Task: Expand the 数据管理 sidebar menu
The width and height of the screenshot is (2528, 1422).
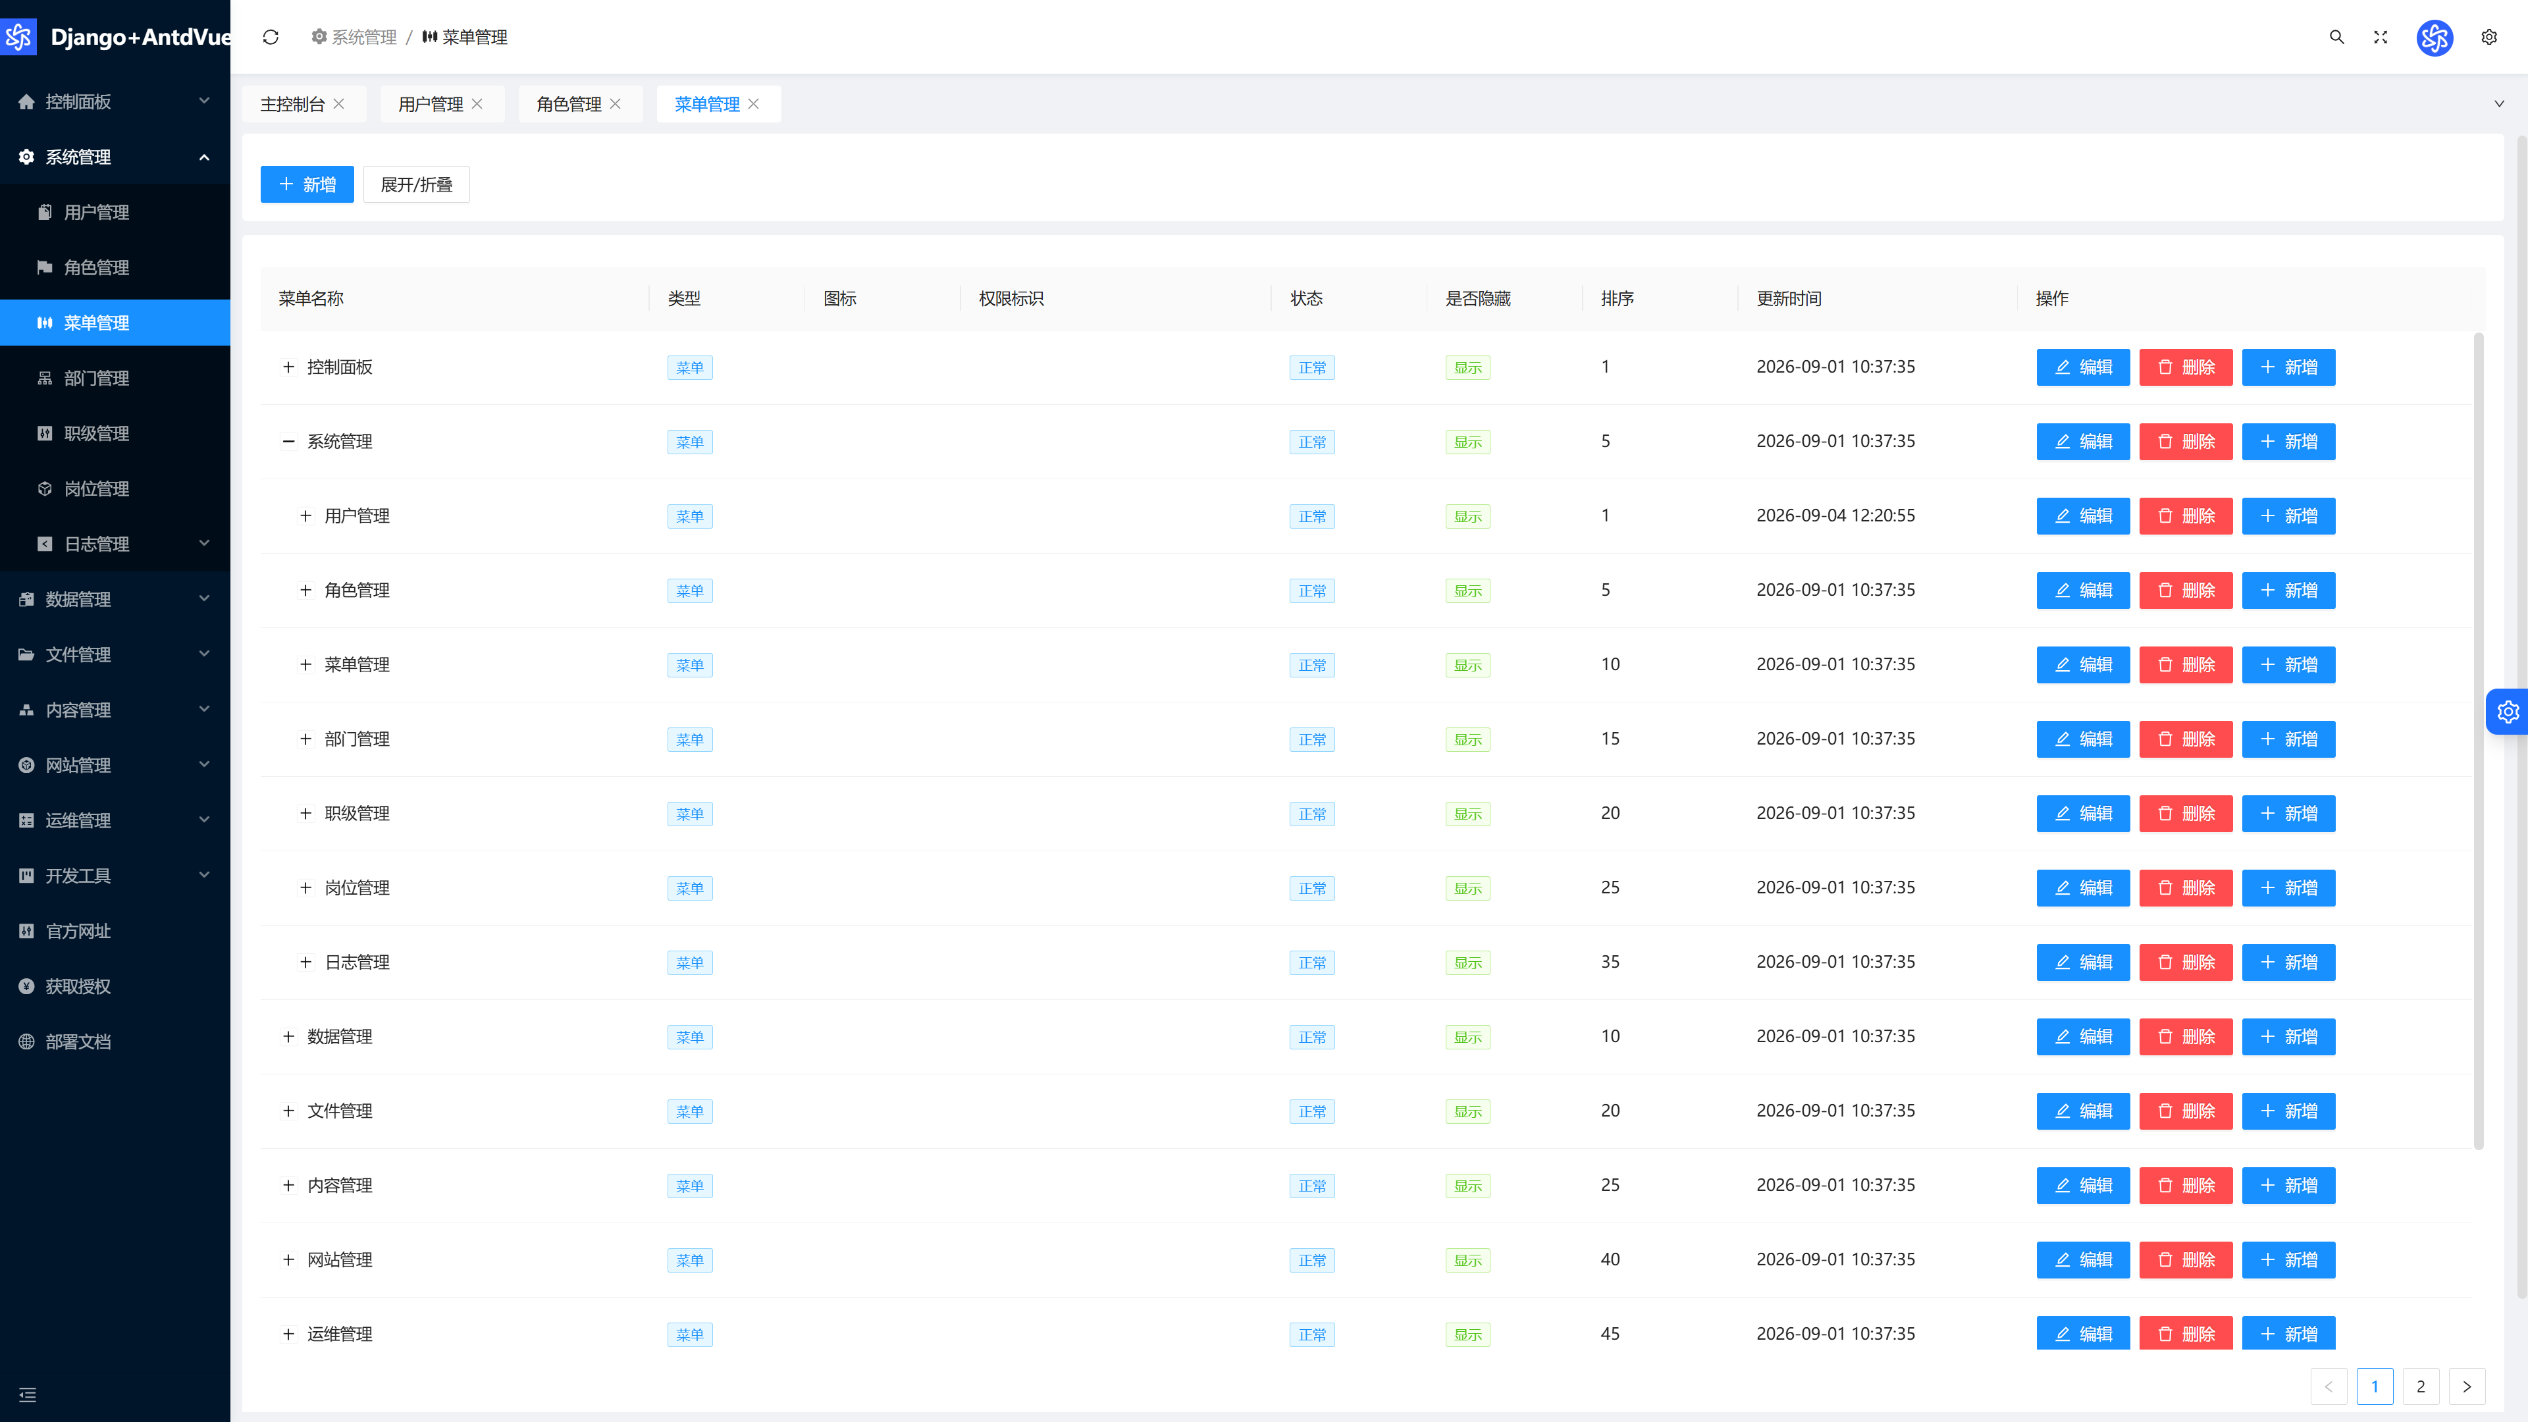Action: pyautogui.click(x=115, y=598)
